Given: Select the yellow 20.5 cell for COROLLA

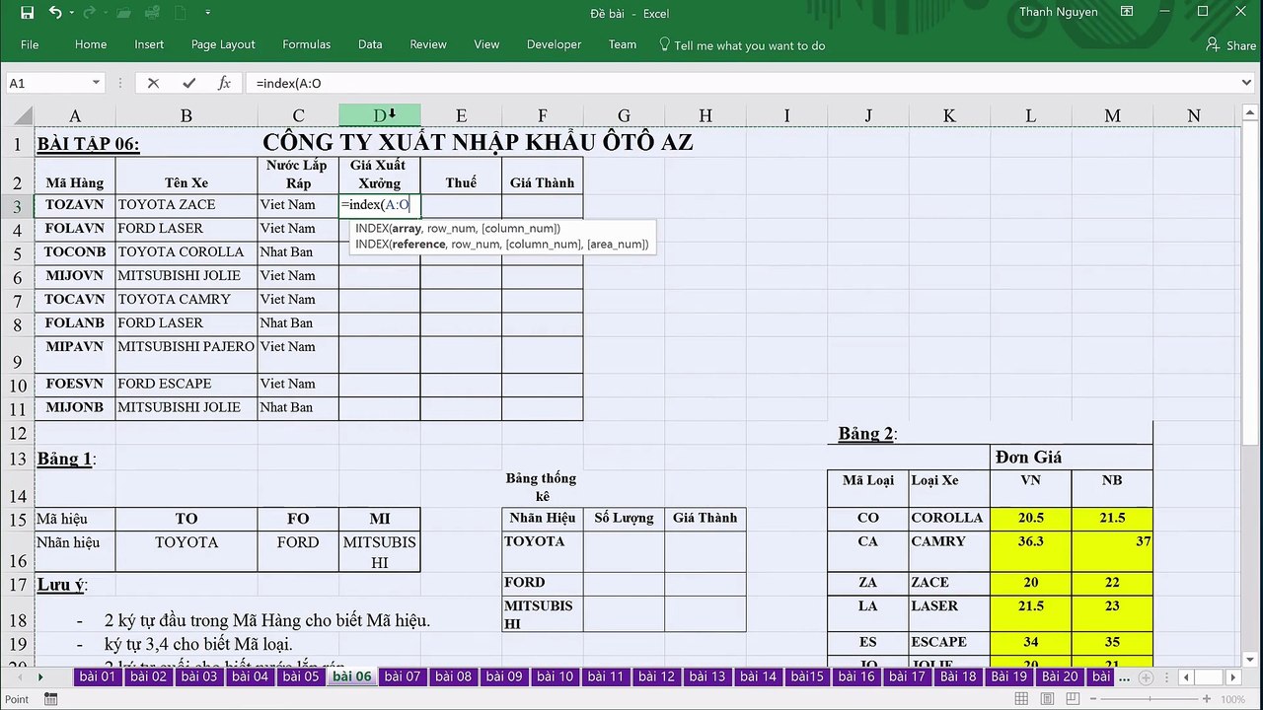Looking at the screenshot, I should (x=1031, y=518).
